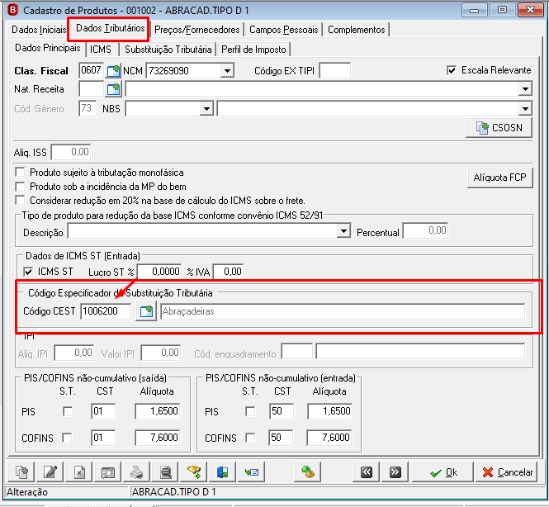The image size is (549, 507).
Task: Click the pencil edit icon
Action: [50, 472]
